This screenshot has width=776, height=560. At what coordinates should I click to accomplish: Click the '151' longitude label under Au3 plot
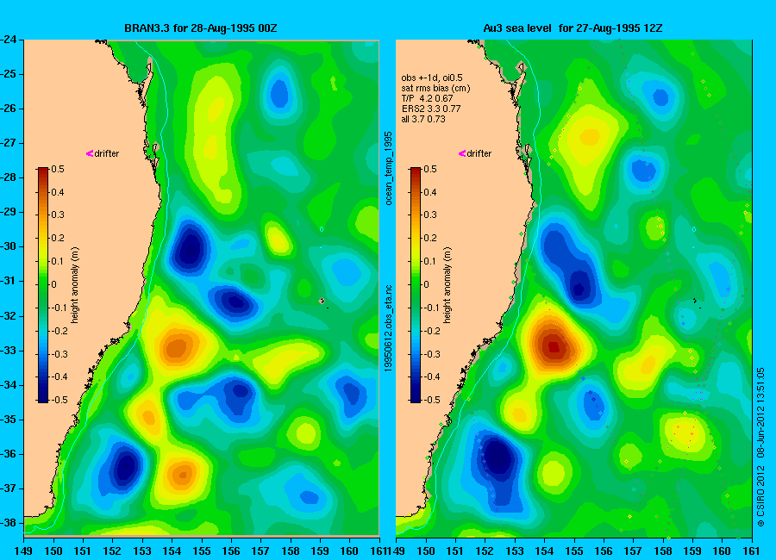tap(454, 551)
